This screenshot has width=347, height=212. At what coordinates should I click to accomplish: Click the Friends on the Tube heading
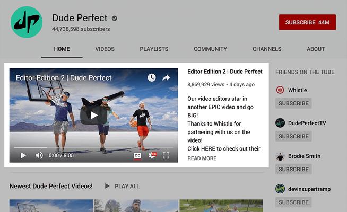tap(305, 72)
